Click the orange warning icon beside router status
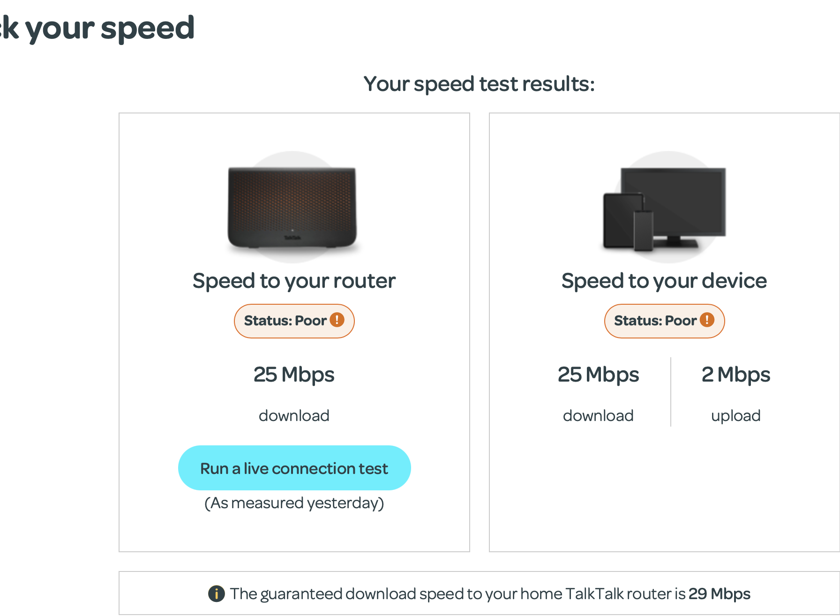Image resolution: width=840 pixels, height=616 pixels. coord(337,320)
